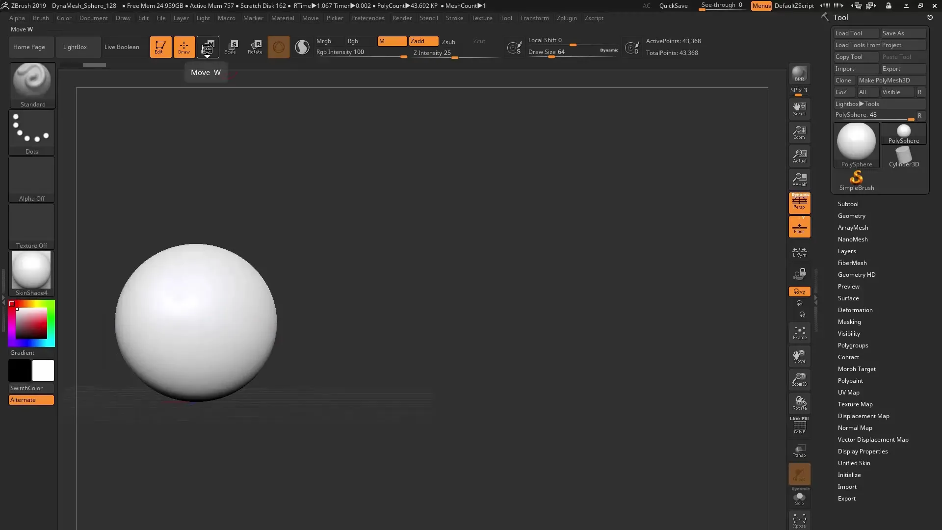Select the Draw mode icon

pyautogui.click(x=184, y=47)
